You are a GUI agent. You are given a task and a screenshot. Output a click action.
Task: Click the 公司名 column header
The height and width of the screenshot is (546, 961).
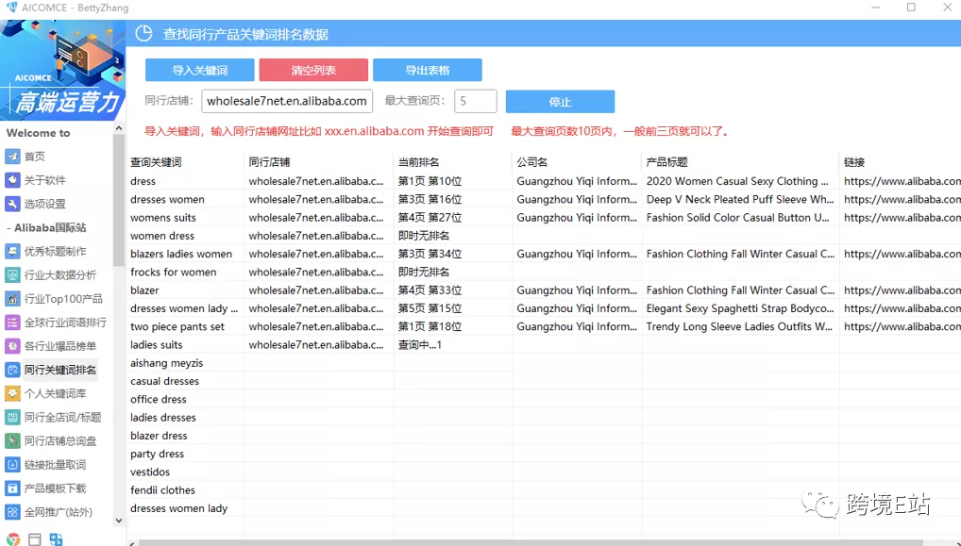(532, 162)
